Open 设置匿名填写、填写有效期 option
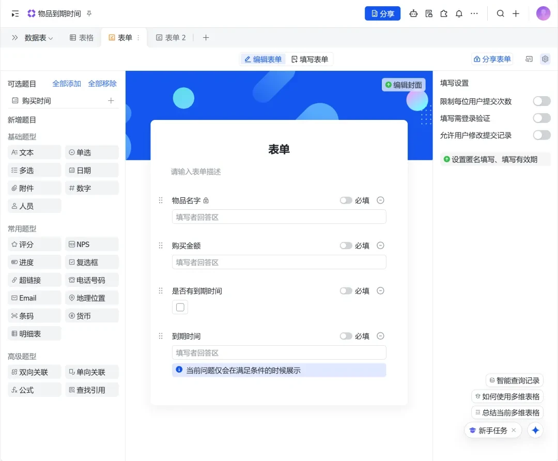 495,159
